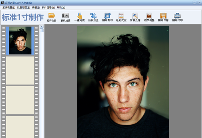This screenshot has width=202, height=138.
Task: Click the main portrait photo preview
Action: [x=123, y=82]
